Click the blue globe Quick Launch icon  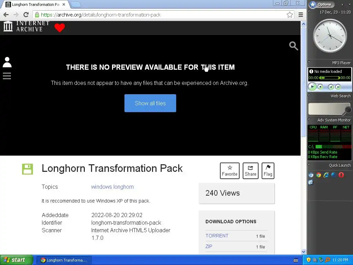[x=334, y=175]
